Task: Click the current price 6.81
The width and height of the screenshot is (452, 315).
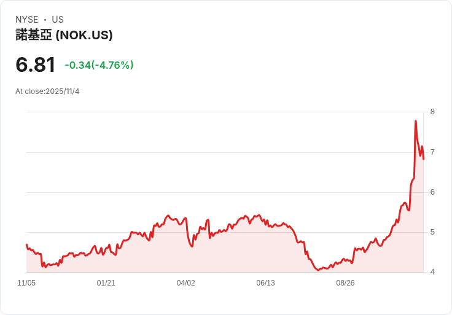Action: pos(36,64)
